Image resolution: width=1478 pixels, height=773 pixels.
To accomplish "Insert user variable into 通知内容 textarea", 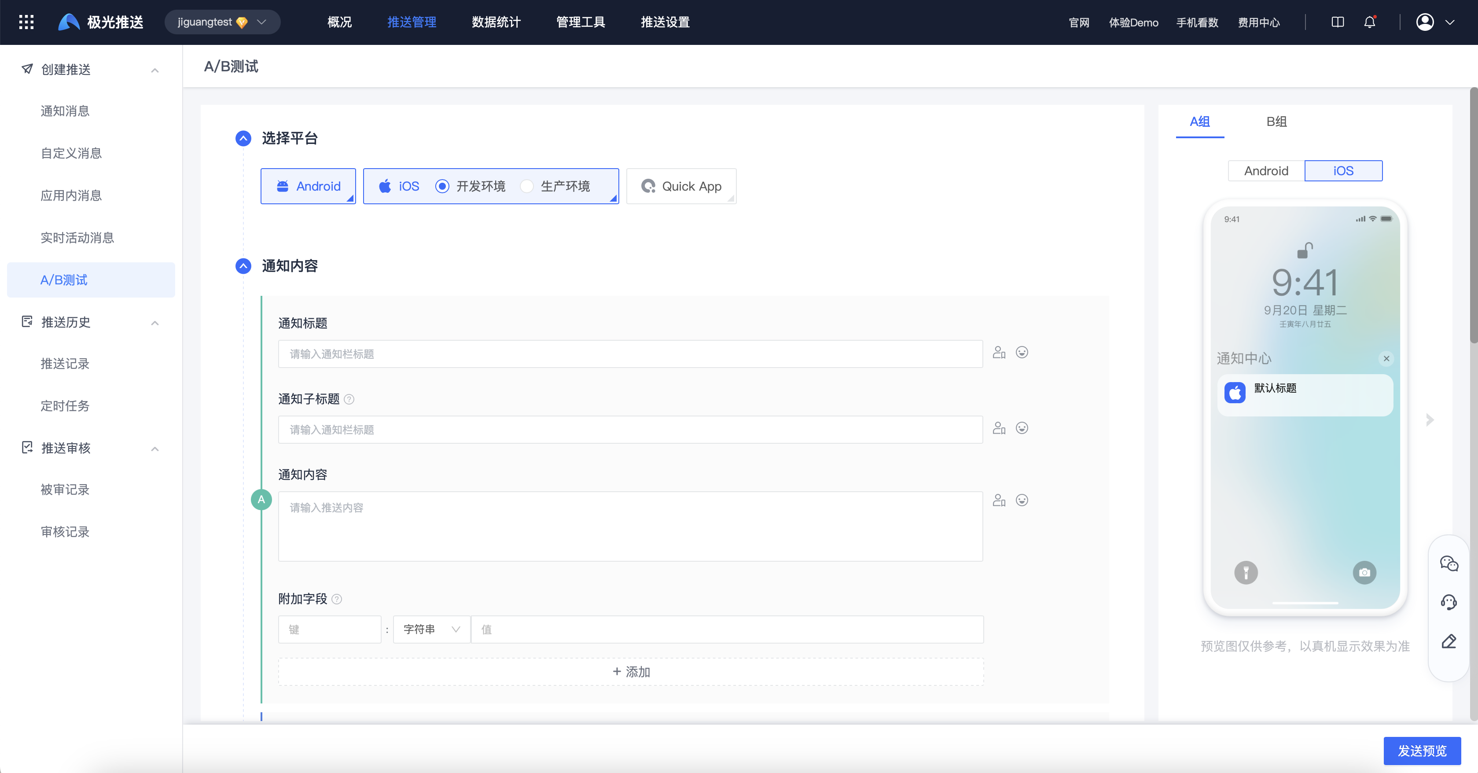I will click(x=999, y=501).
